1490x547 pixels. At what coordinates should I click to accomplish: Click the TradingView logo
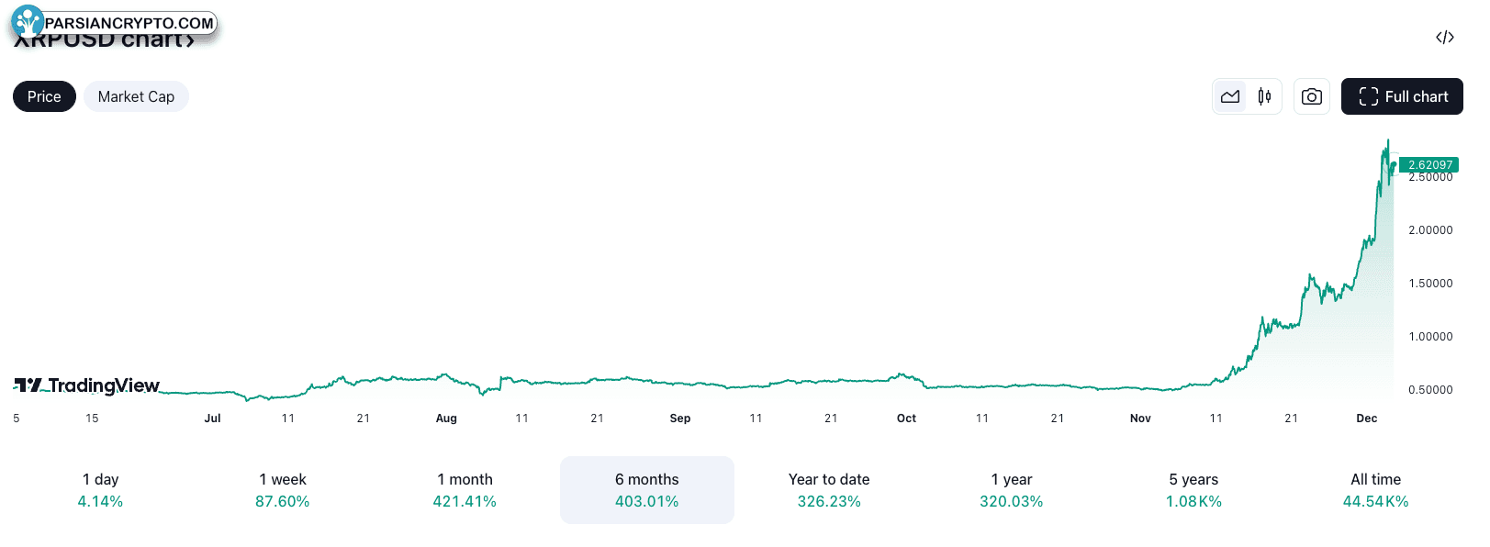coord(86,385)
